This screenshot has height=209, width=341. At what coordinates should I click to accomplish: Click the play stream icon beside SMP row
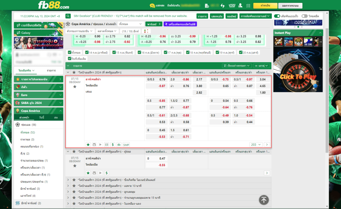[x=100, y=145]
